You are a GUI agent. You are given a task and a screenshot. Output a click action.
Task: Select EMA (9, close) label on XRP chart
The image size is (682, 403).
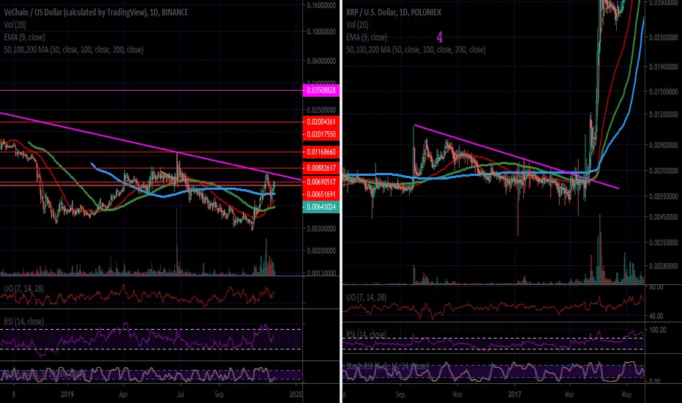367,37
